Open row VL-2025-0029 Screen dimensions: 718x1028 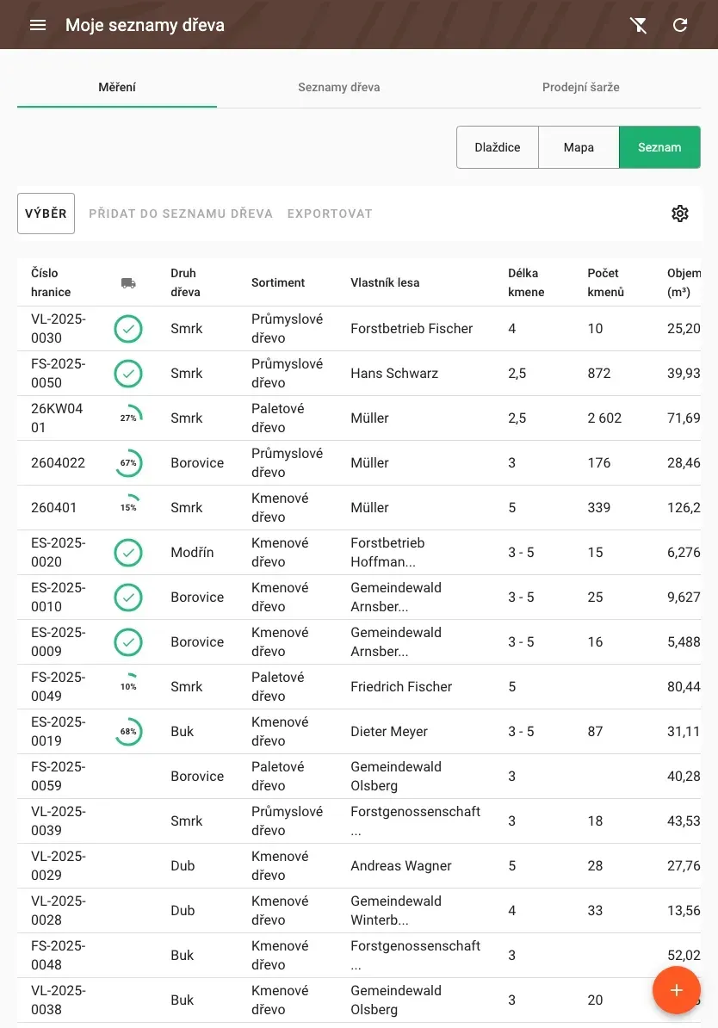pyautogui.click(x=359, y=865)
